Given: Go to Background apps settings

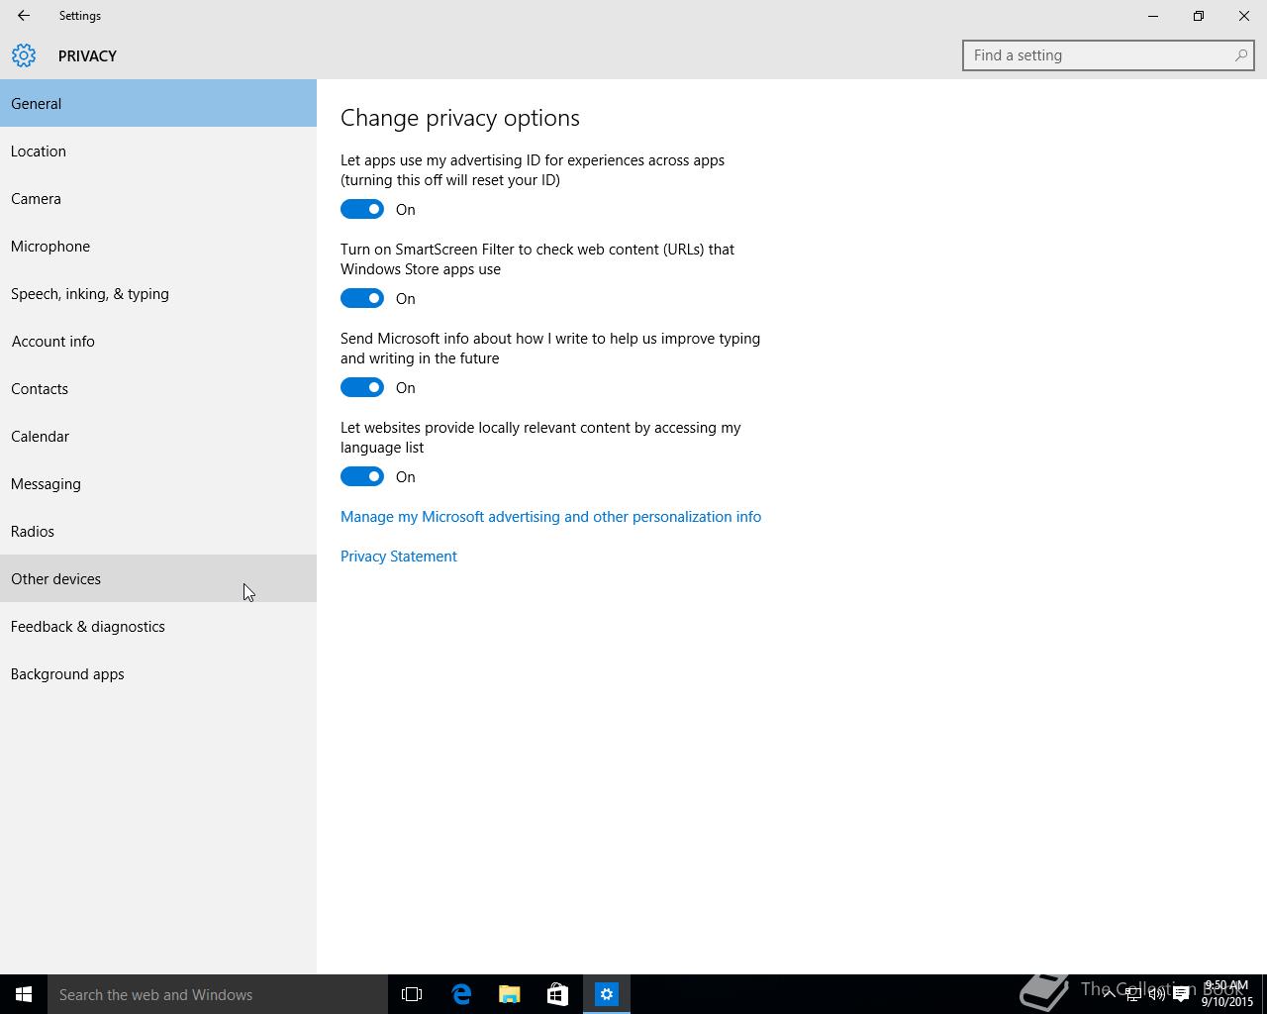Looking at the screenshot, I should pyautogui.click(x=158, y=673).
